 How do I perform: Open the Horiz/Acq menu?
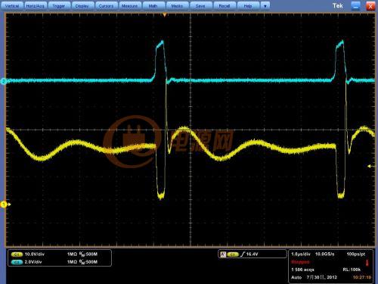[36, 5]
